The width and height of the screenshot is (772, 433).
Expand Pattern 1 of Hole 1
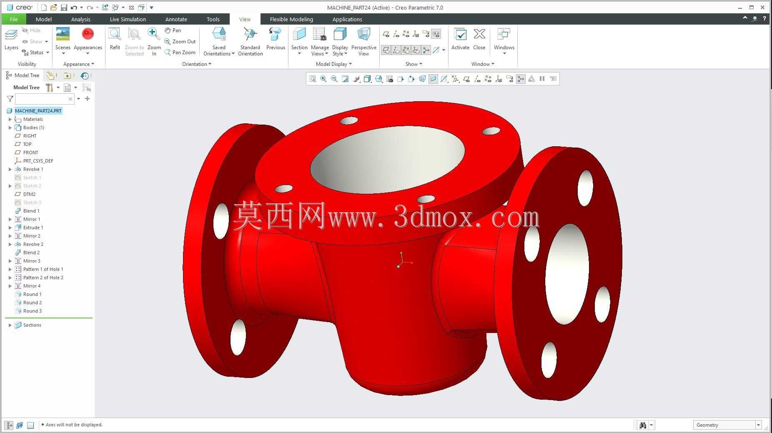click(x=10, y=269)
